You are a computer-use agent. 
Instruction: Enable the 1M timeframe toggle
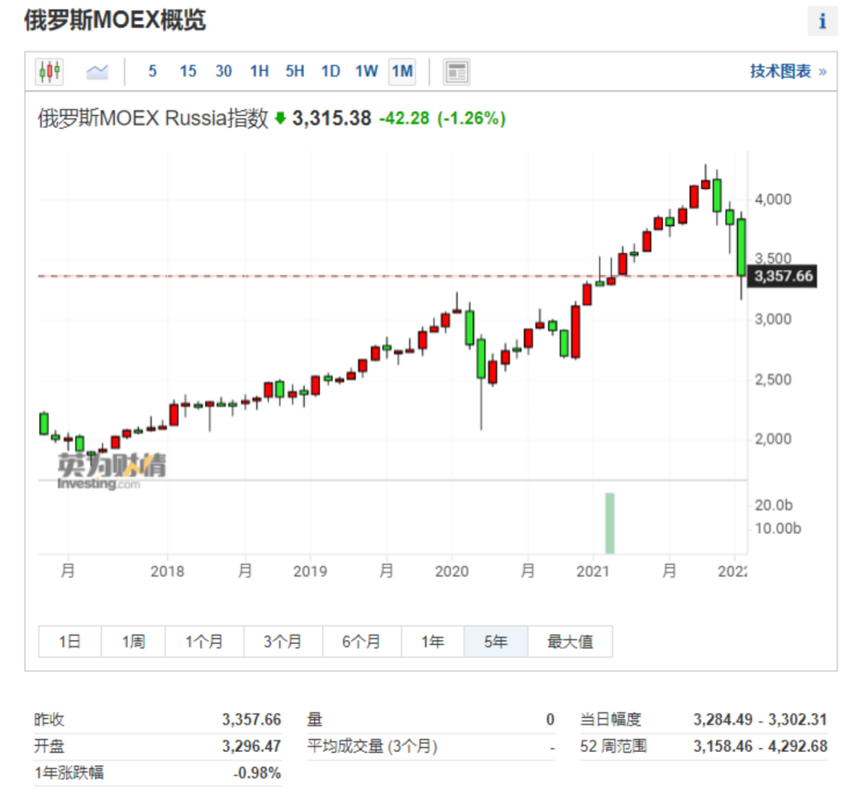click(402, 71)
